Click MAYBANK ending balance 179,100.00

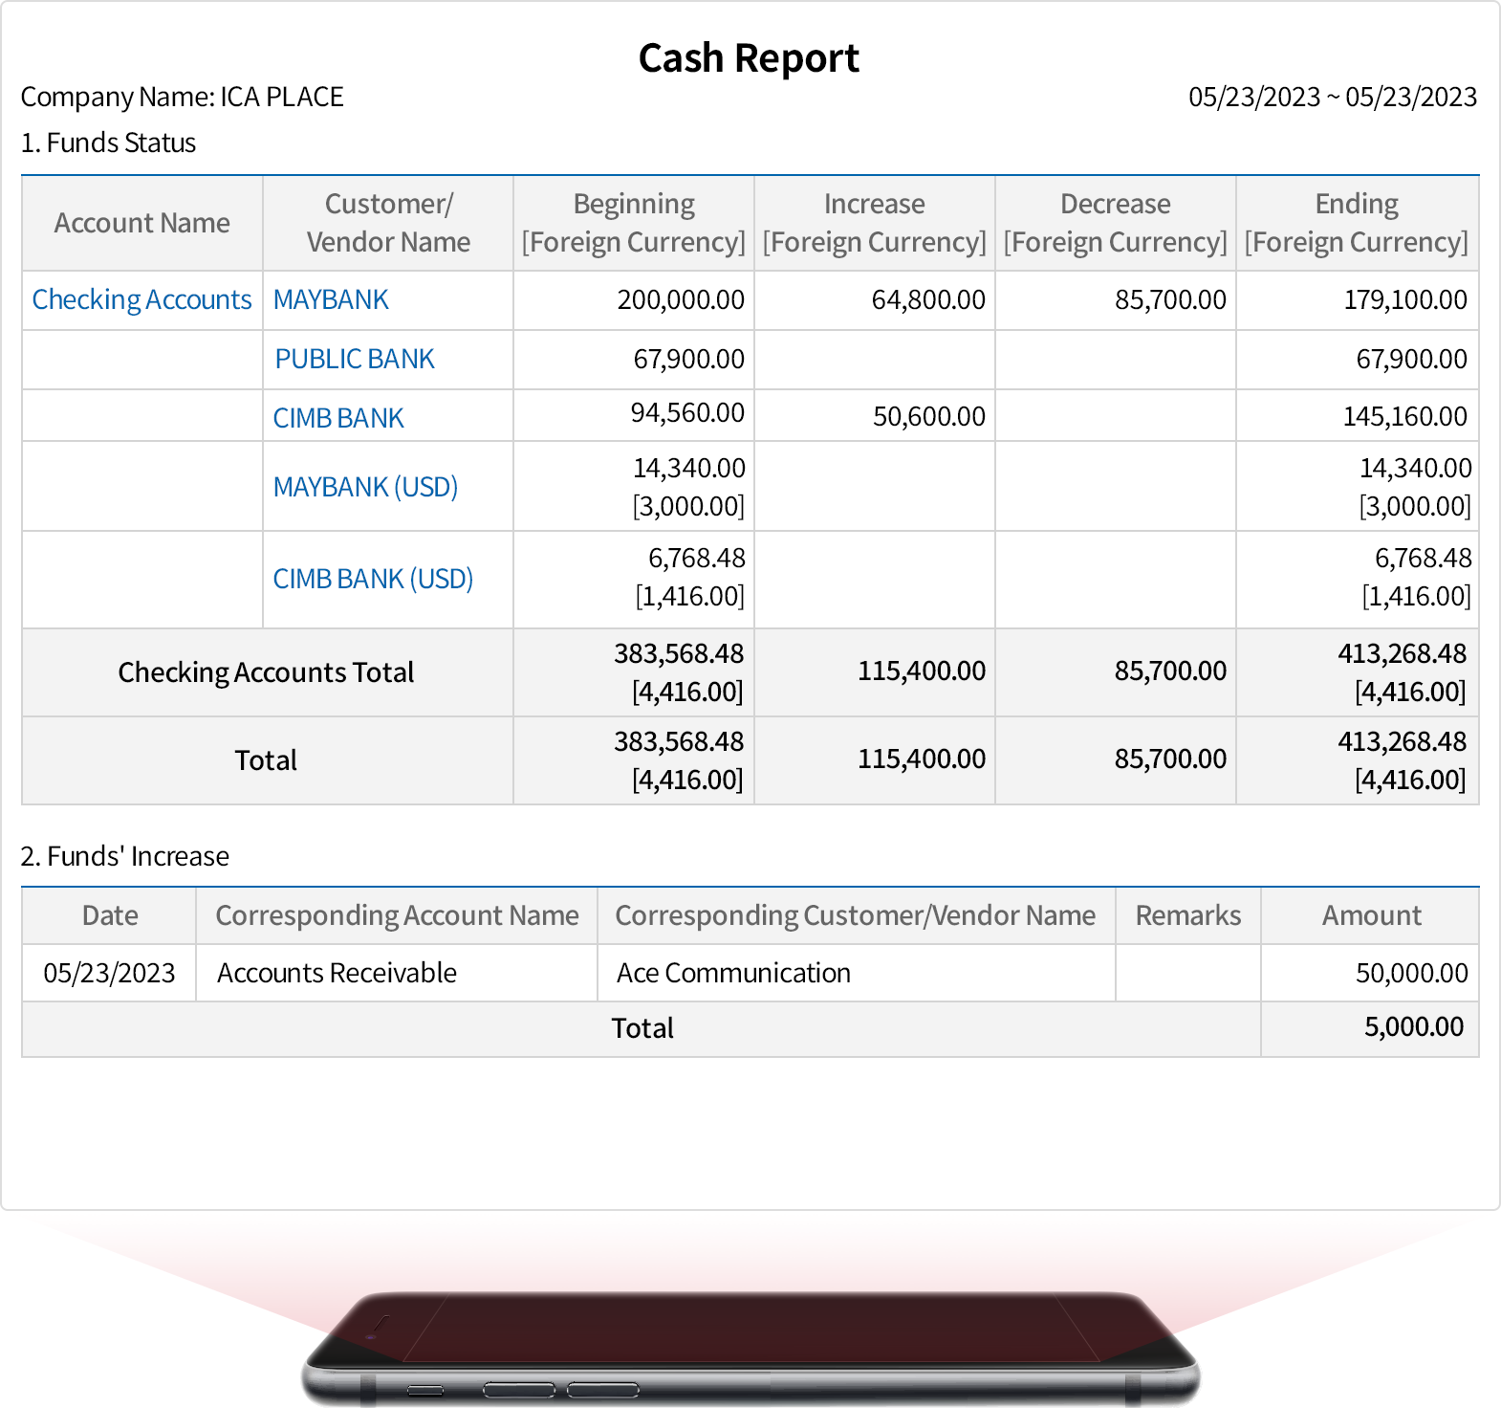(1404, 299)
